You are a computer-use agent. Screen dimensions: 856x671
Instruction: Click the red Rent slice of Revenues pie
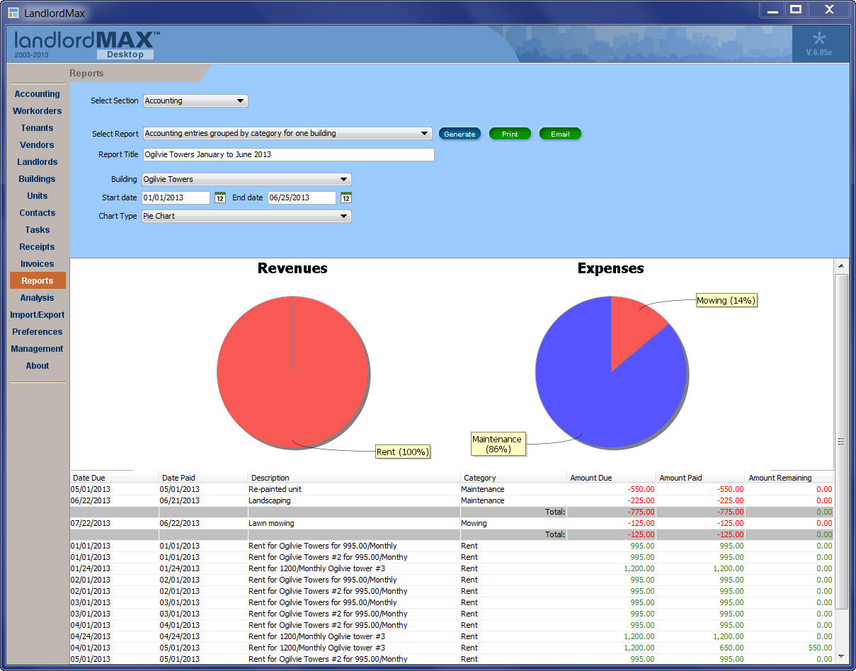coord(292,372)
